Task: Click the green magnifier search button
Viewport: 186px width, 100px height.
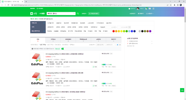Action: [x=78, y=14]
